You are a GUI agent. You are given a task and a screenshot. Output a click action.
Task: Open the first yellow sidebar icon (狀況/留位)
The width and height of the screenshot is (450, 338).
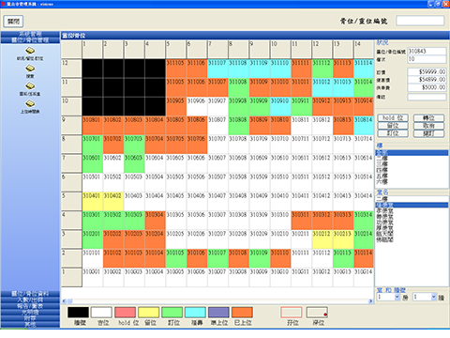(x=30, y=51)
